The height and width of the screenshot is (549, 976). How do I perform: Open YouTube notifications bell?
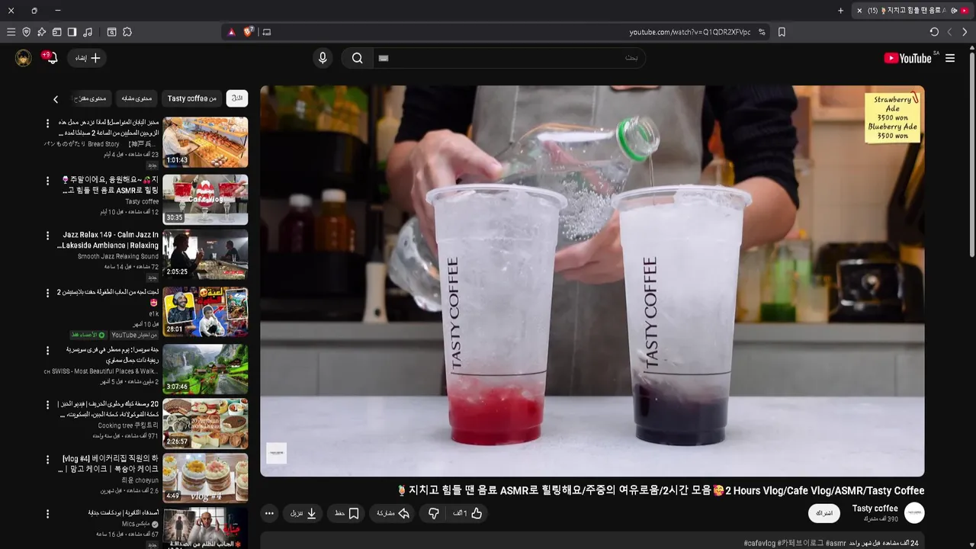[51, 58]
